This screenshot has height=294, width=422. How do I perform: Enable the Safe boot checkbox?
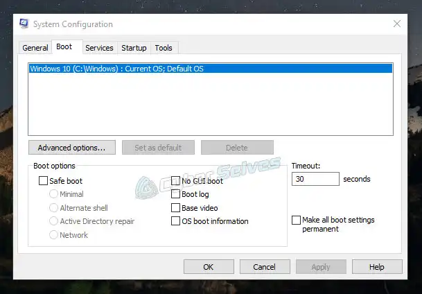44,181
